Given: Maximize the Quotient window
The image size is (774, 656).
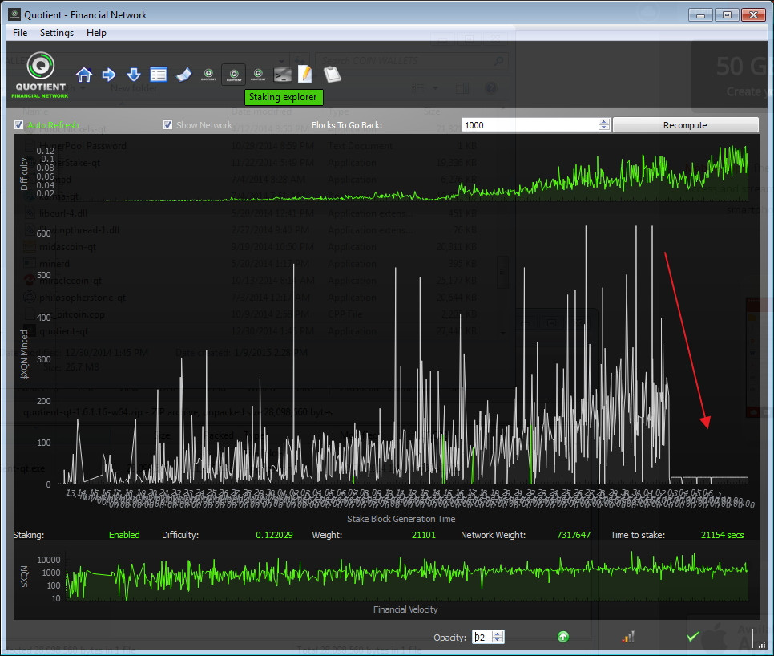Looking at the screenshot, I should (727, 14).
